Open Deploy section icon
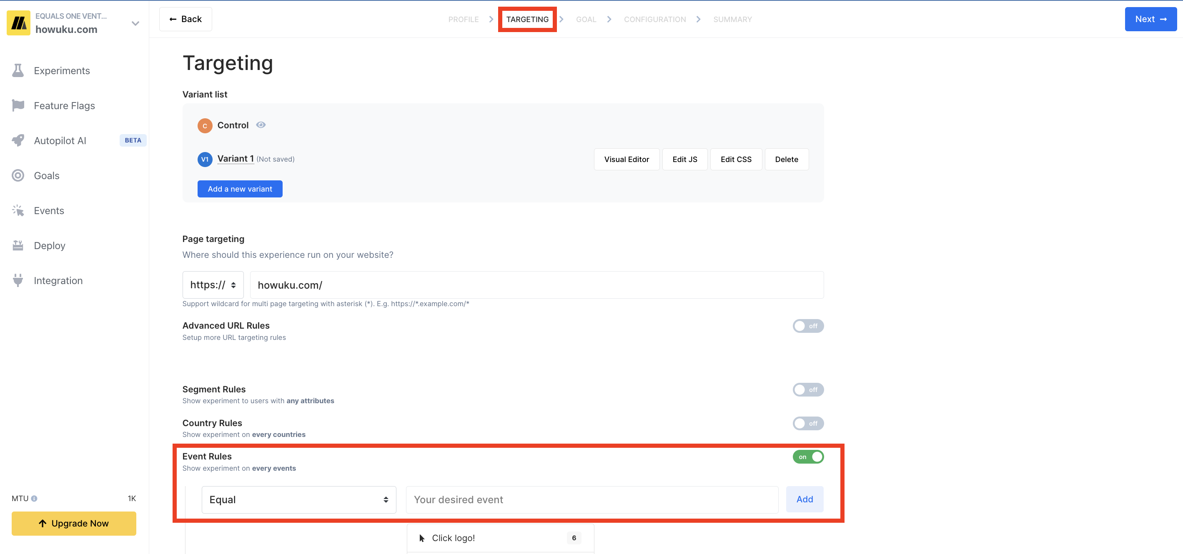The height and width of the screenshot is (554, 1183). 18,246
